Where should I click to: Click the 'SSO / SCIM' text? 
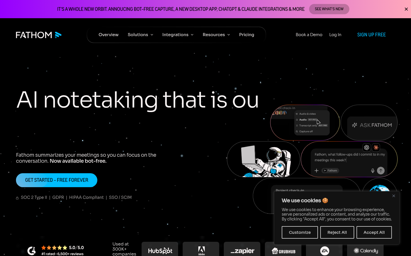pyautogui.click(x=120, y=197)
